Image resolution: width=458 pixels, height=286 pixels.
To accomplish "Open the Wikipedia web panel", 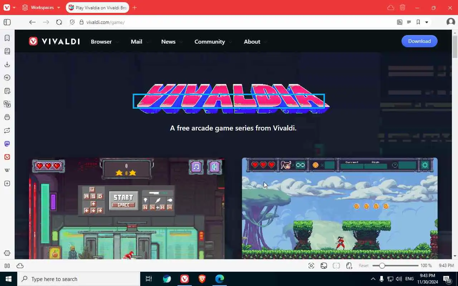I will pyautogui.click(x=7, y=170).
